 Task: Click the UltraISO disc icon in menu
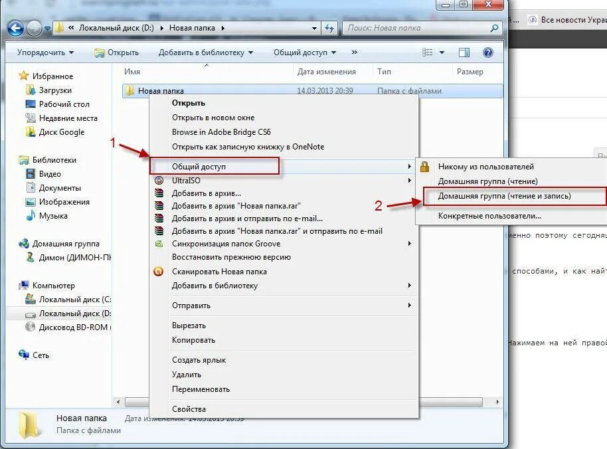point(159,180)
